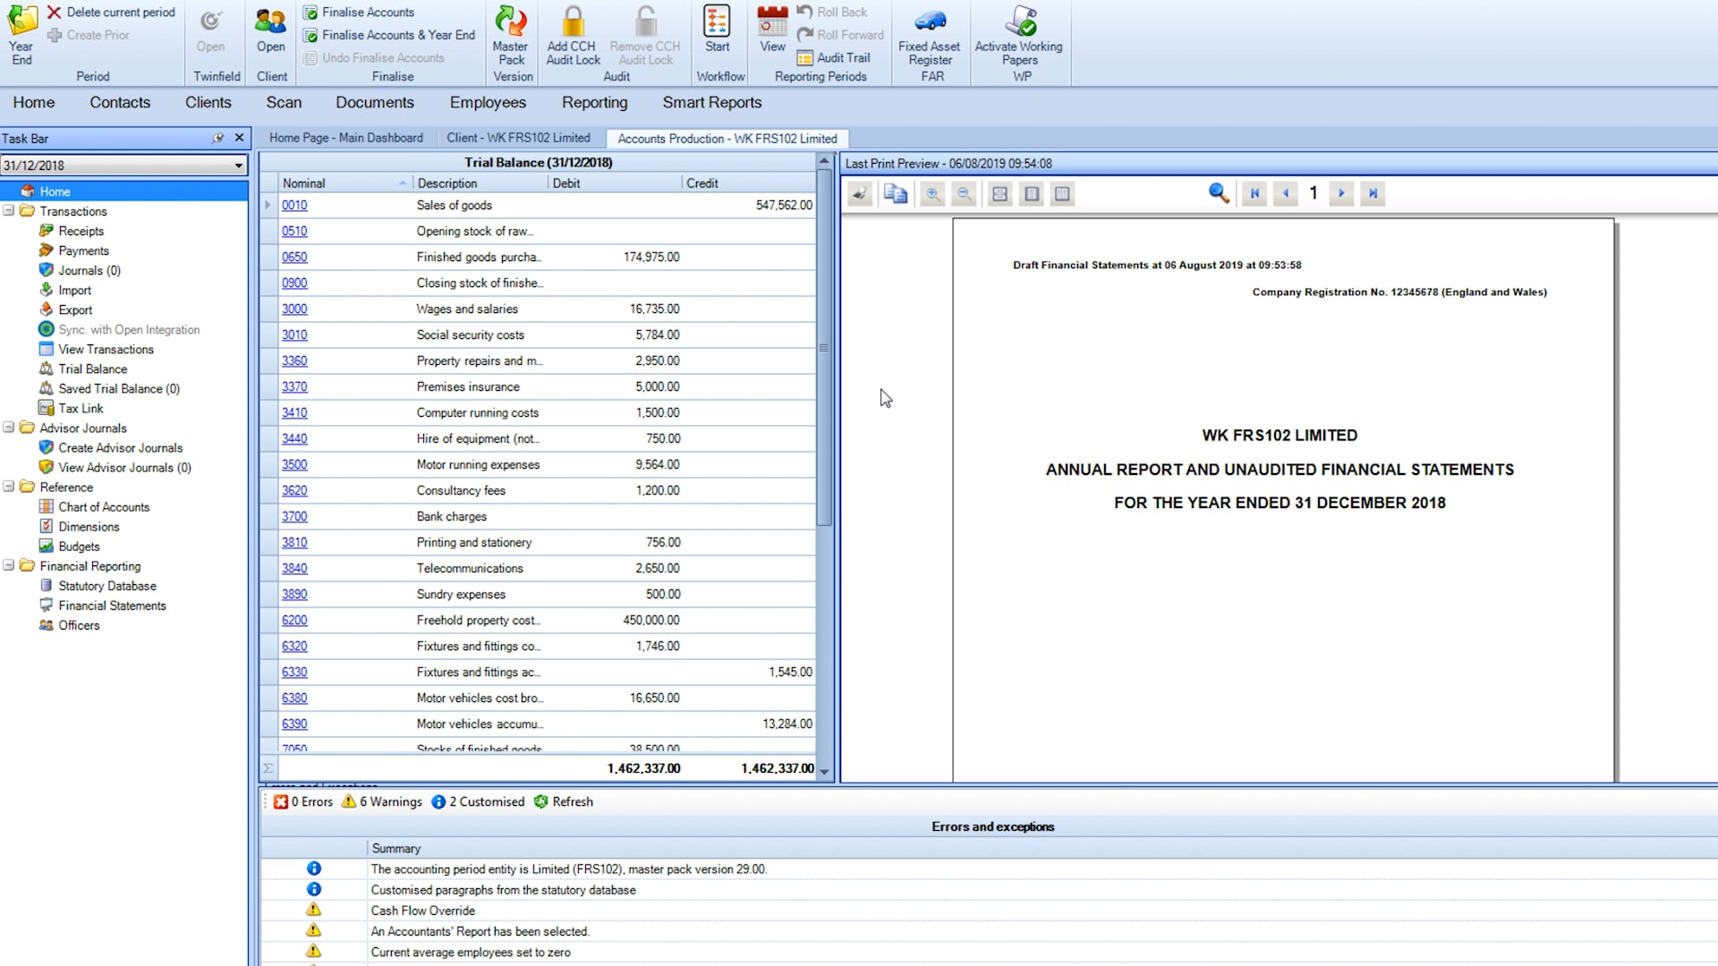This screenshot has height=966, width=1718.
Task: Sort by the Nominal column header
Action: (x=344, y=183)
